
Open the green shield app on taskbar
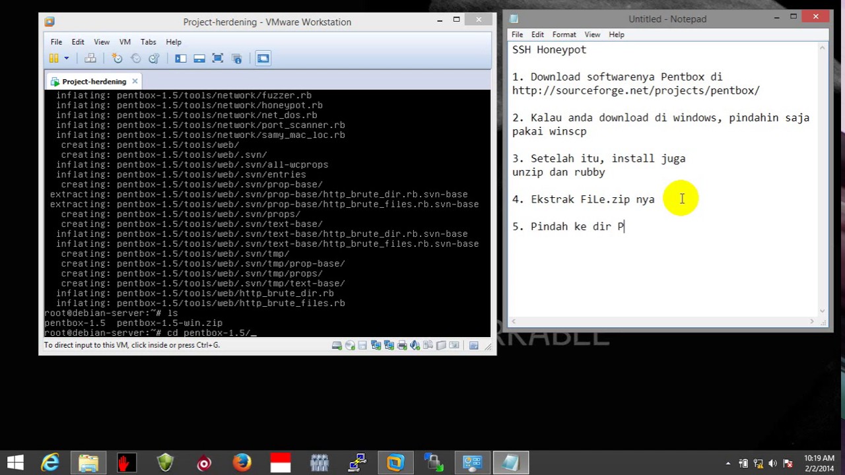pos(165,463)
